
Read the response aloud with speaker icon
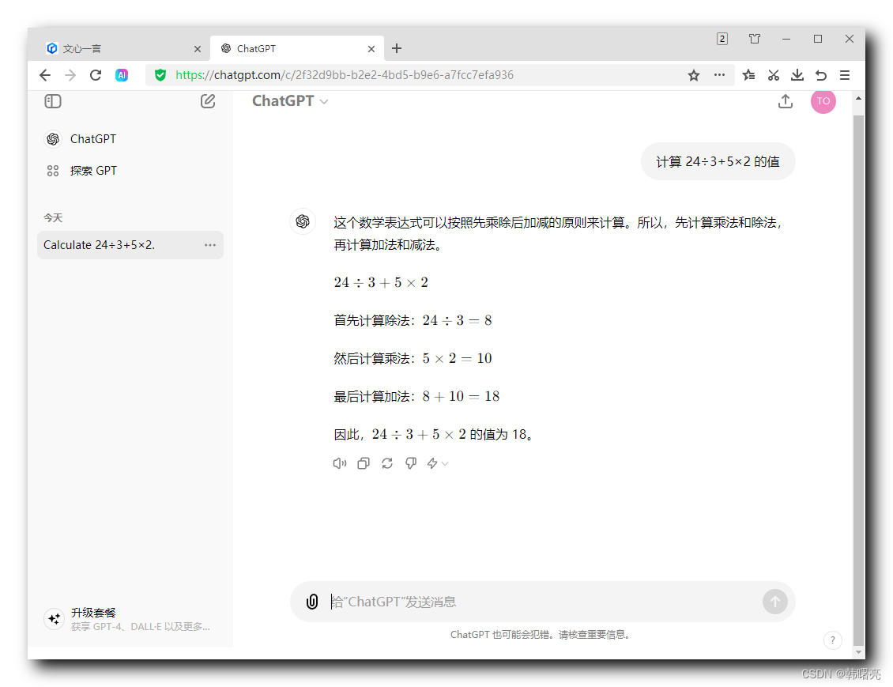tap(340, 463)
